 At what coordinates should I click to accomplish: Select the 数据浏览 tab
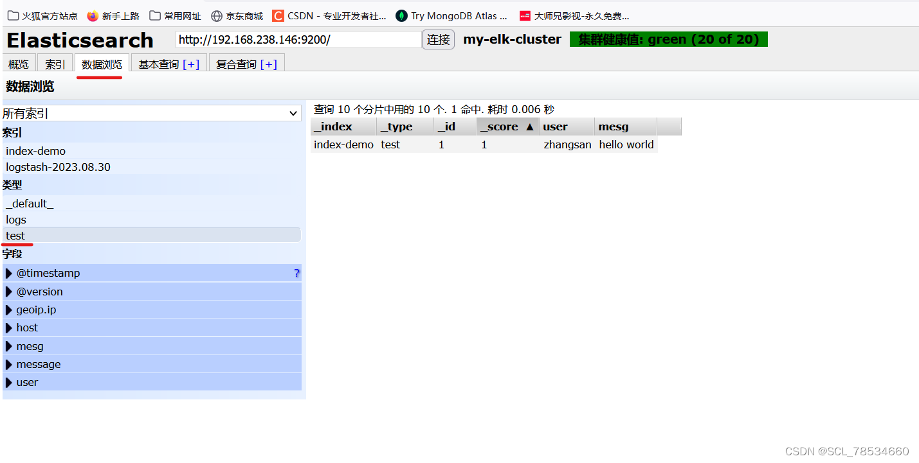click(102, 64)
